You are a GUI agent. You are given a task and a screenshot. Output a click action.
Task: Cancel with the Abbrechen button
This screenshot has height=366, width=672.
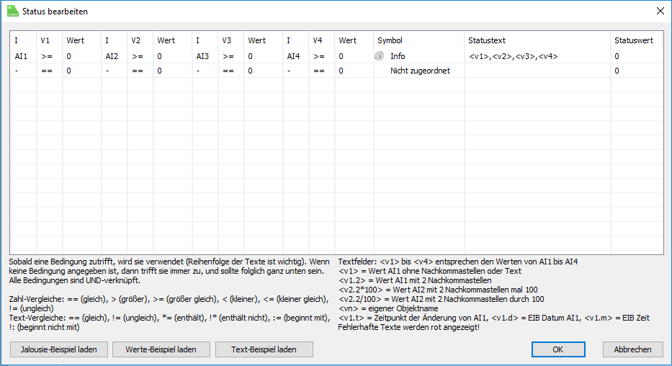click(632, 349)
